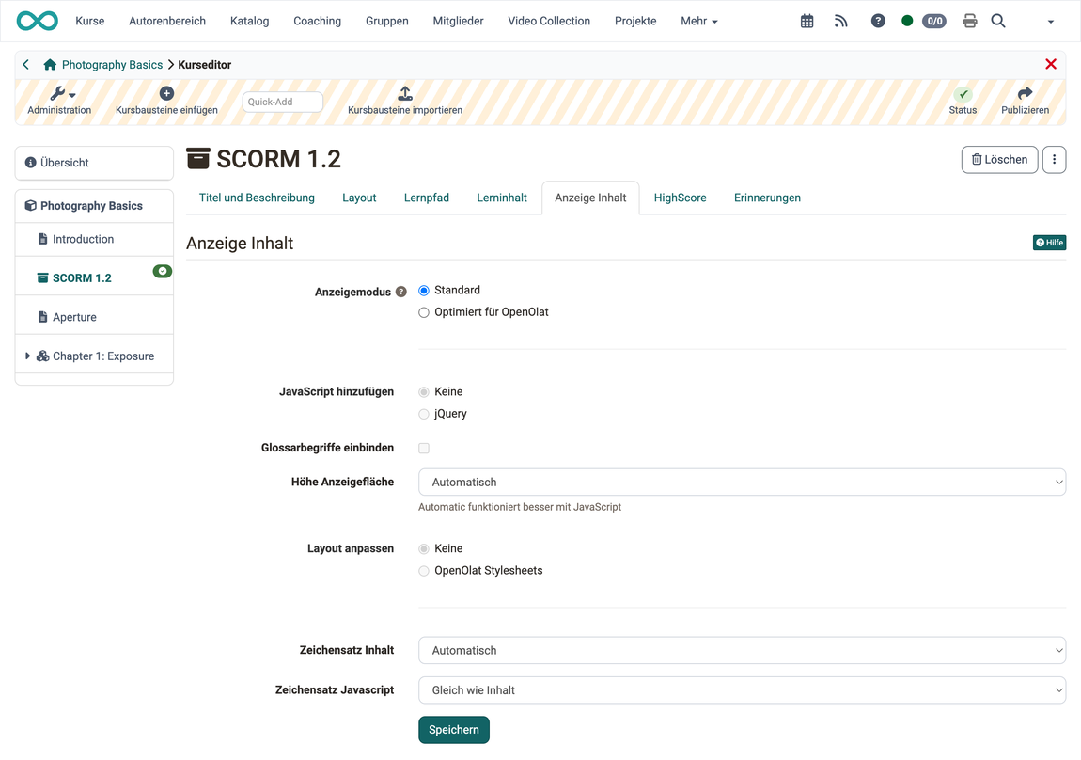Expand the Chapter 1: Exposure node
The height and width of the screenshot is (760, 1081).
point(27,356)
